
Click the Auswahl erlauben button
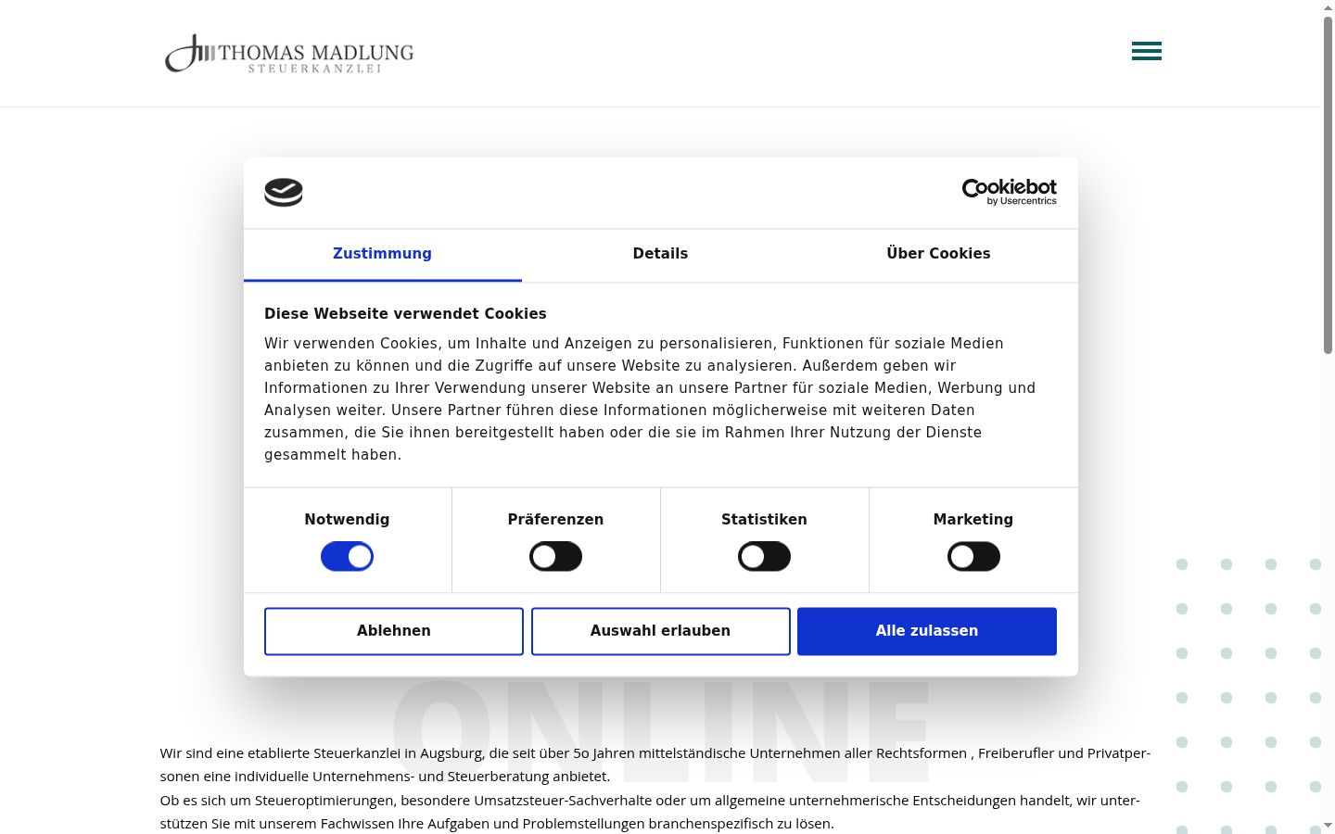[660, 631]
